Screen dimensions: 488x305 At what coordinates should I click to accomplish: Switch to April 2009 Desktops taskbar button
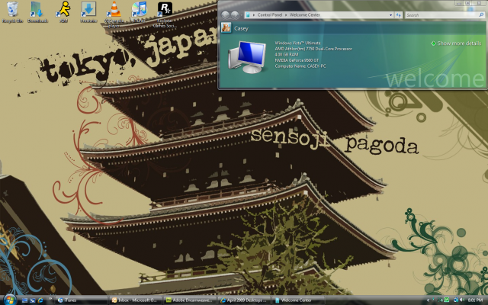[244, 300]
